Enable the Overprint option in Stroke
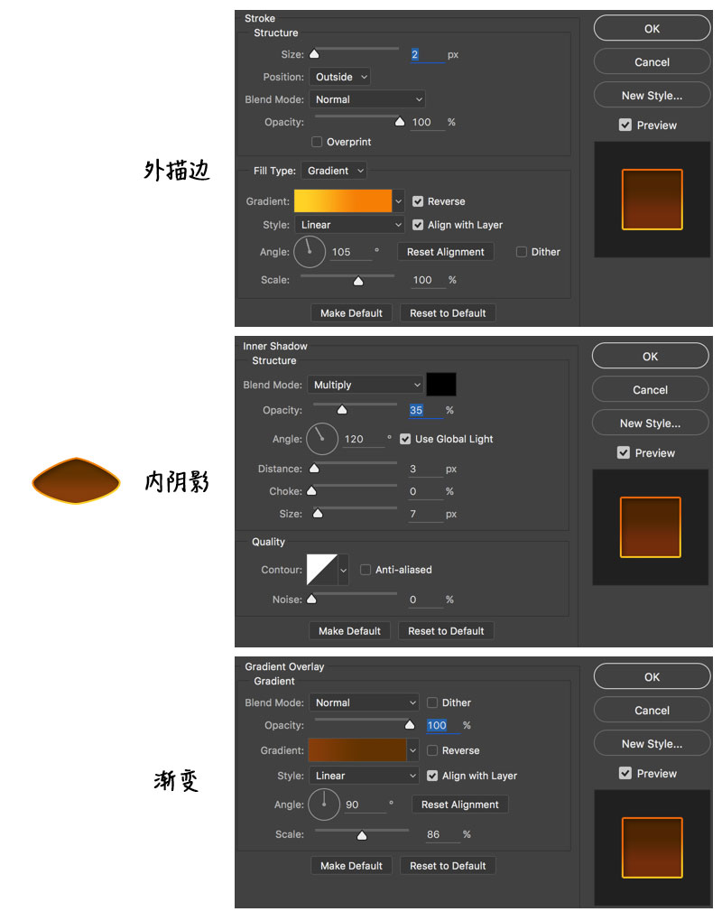The height and width of the screenshot is (921, 722). point(317,142)
